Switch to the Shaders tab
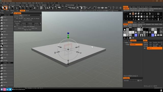The image size is (163, 92). coord(135,22)
